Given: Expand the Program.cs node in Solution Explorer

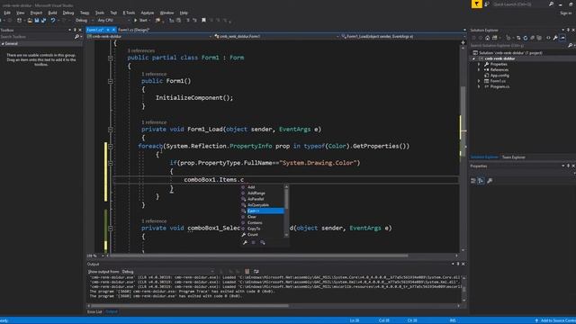Looking at the screenshot, I should click(x=479, y=86).
